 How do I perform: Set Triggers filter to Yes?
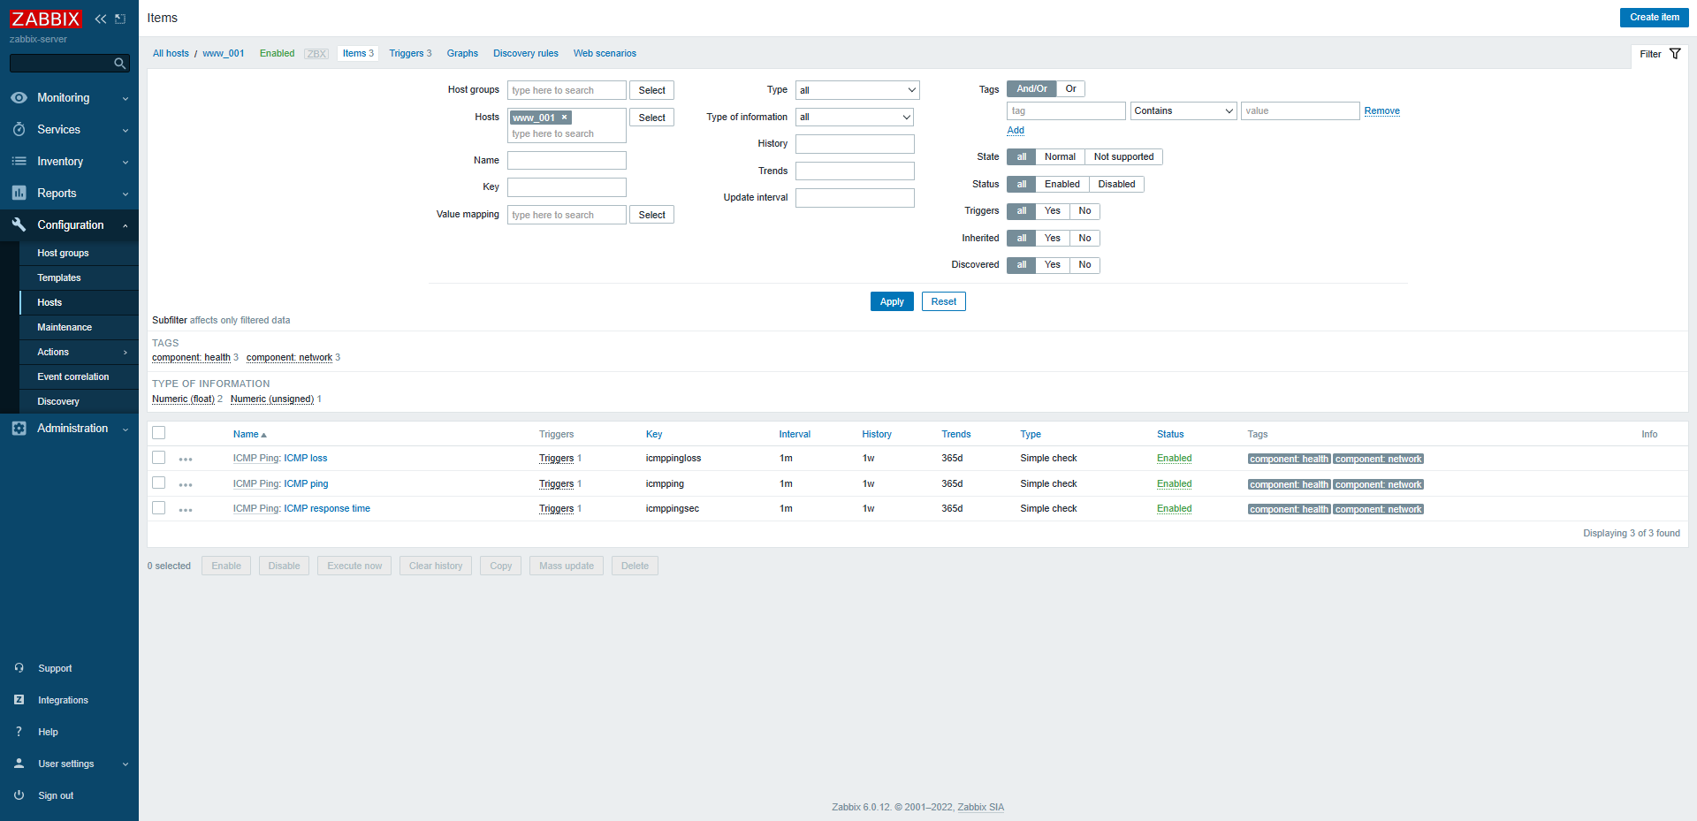point(1052,211)
